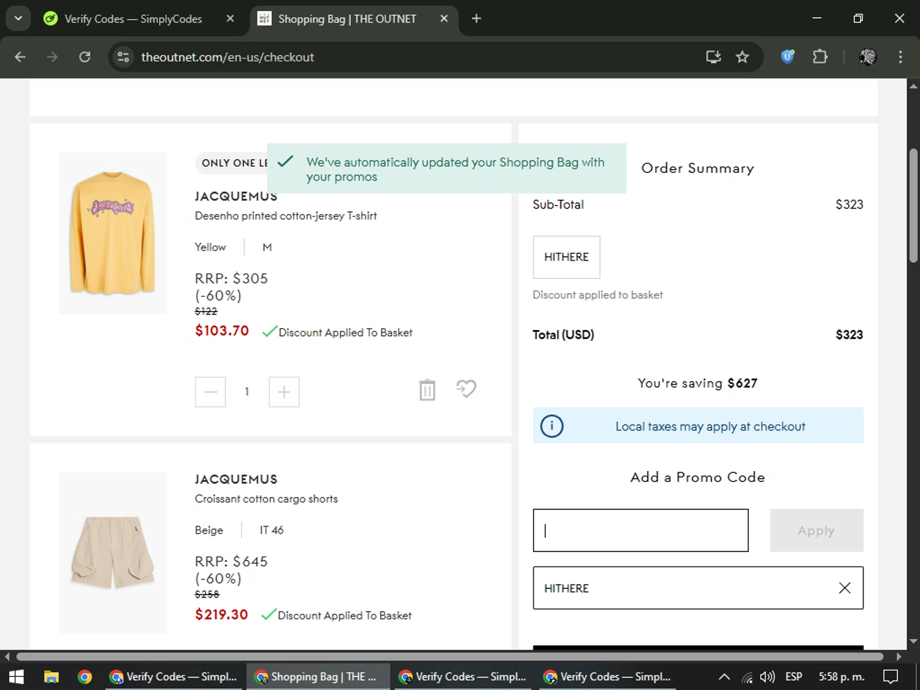Click the address bar URL
Image resolution: width=920 pixels, height=690 pixels.
coord(228,57)
